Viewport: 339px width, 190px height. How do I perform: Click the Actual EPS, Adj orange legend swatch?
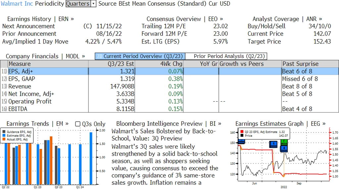coord(4,140)
